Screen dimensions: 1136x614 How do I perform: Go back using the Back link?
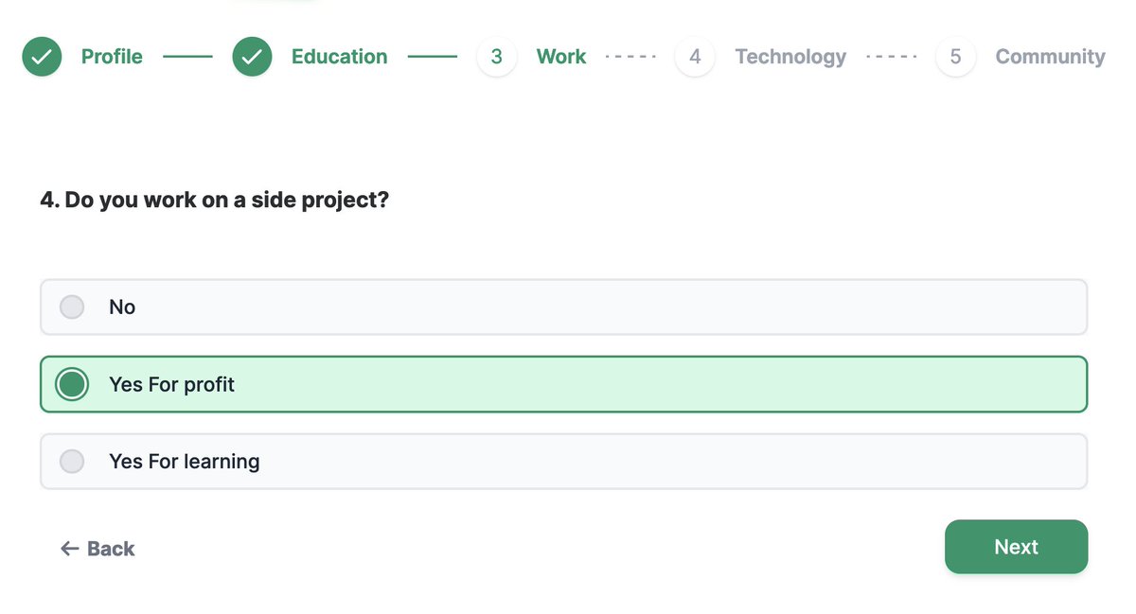[x=98, y=549]
